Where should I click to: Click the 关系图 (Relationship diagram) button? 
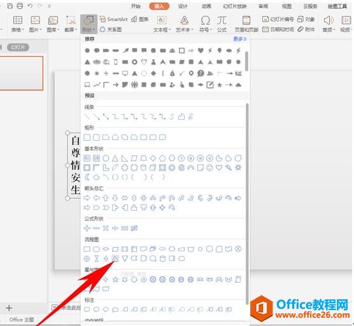tap(111, 29)
